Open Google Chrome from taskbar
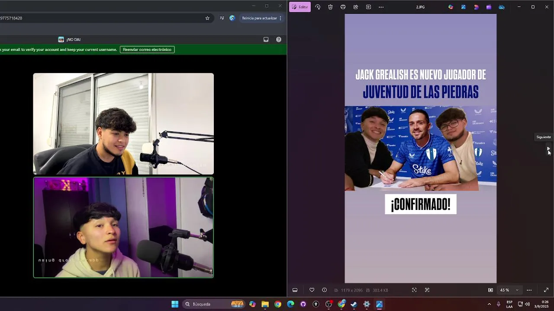The width and height of the screenshot is (554, 311). (278, 304)
